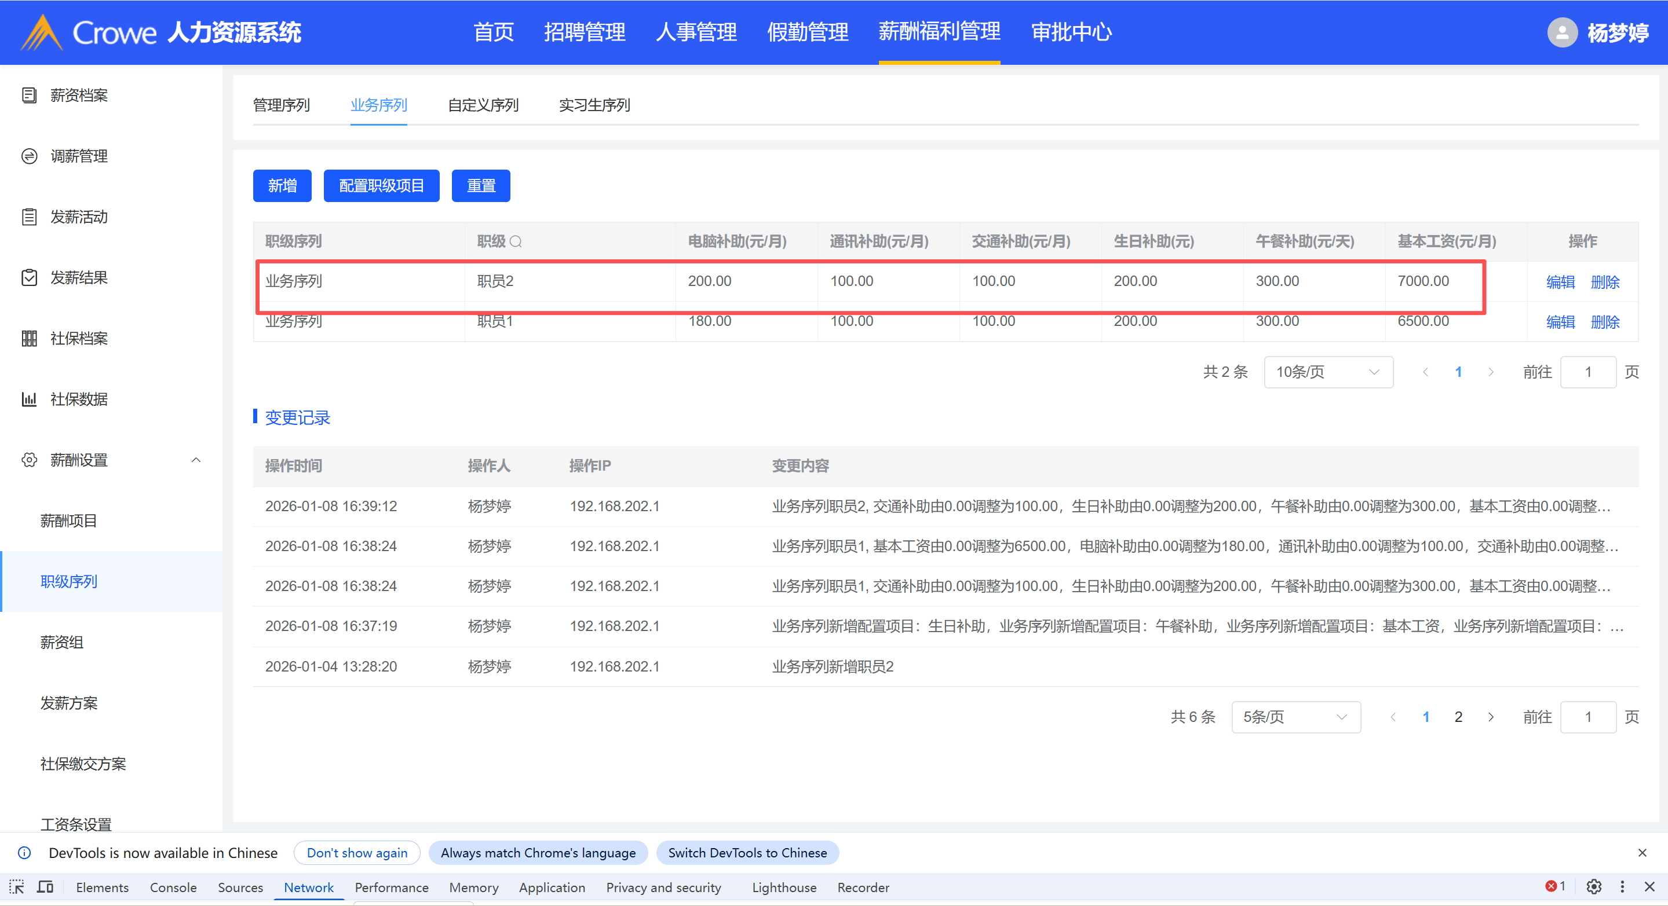Open 薪资组 in sidebar submenu
Viewport: 1668px width, 906px height.
pos(62,643)
